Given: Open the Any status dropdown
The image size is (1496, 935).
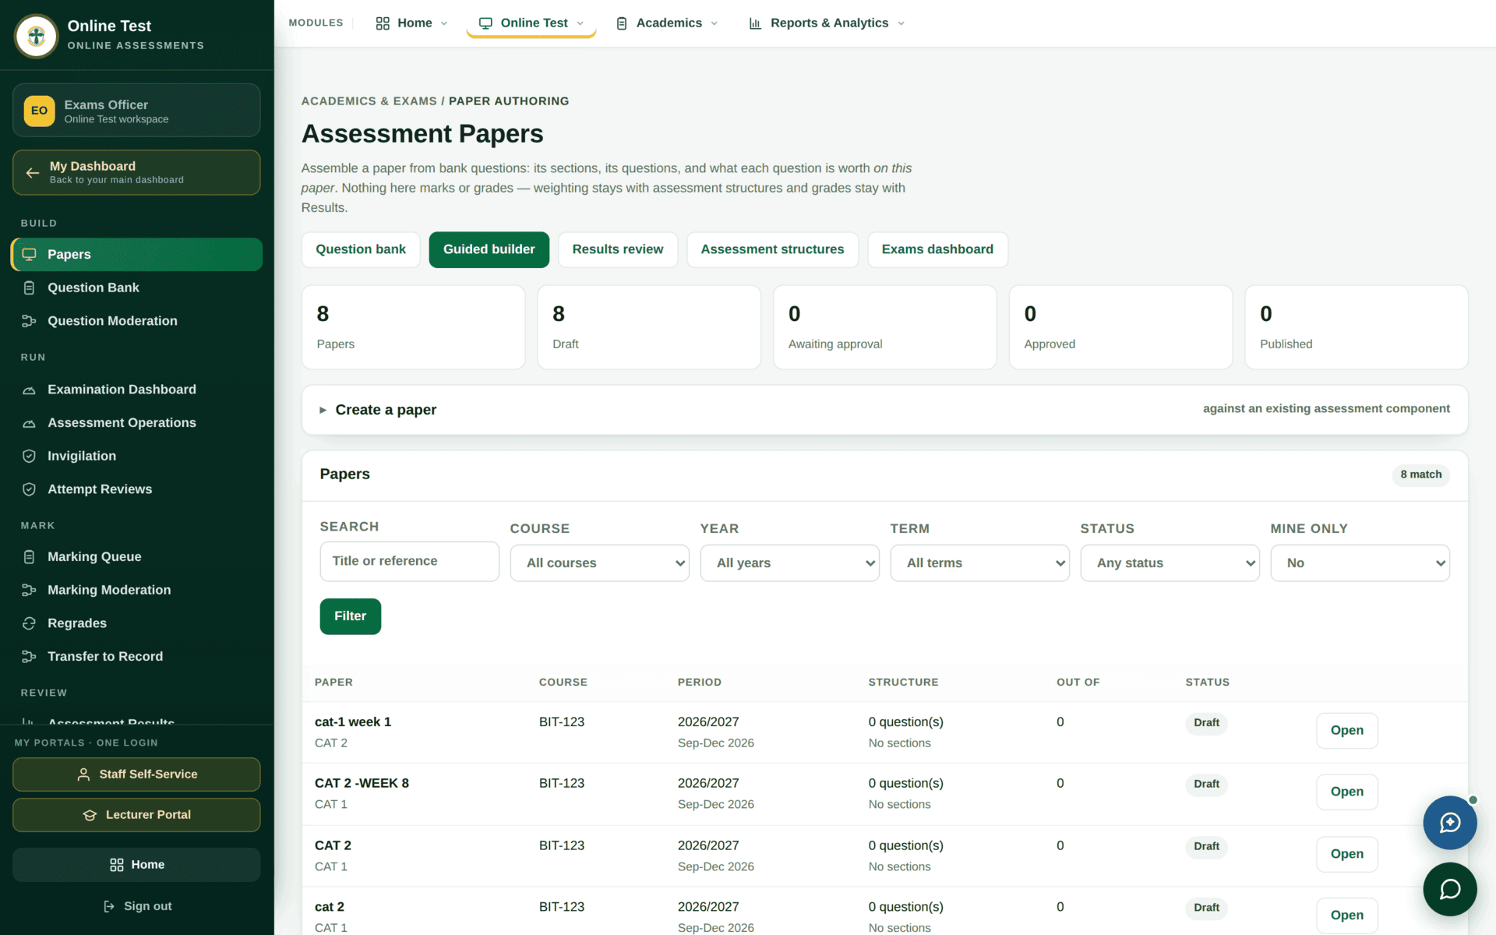Looking at the screenshot, I should click(x=1170, y=563).
